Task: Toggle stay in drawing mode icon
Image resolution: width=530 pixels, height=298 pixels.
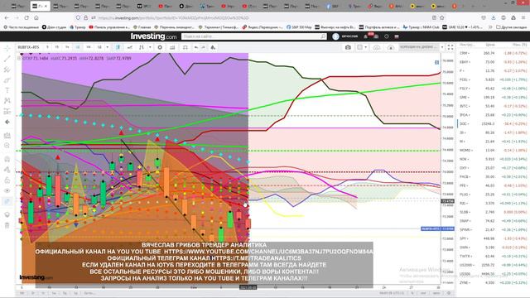Action: tap(7, 170)
